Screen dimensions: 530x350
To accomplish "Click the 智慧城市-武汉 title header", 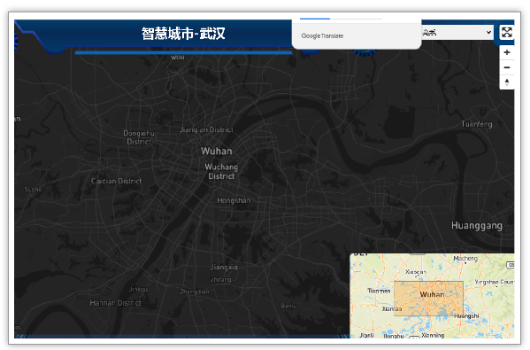I will click(x=183, y=34).
